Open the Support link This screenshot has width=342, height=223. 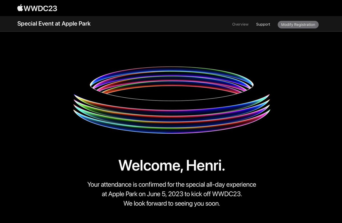[x=263, y=25]
